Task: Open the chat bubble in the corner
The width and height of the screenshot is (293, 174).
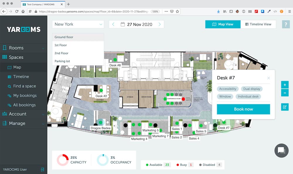Action: click(x=281, y=151)
